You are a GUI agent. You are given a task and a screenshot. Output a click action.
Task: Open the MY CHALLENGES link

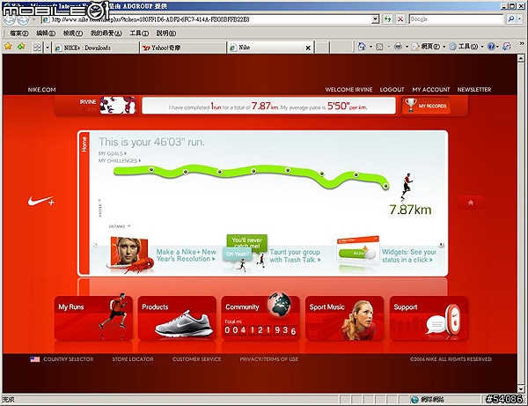pyautogui.click(x=120, y=160)
